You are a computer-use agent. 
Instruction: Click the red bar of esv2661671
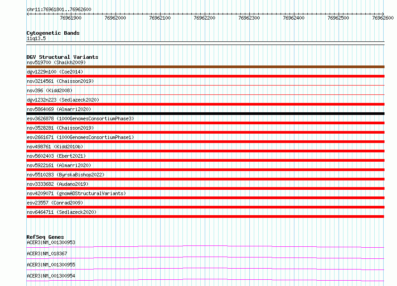pos(205,142)
